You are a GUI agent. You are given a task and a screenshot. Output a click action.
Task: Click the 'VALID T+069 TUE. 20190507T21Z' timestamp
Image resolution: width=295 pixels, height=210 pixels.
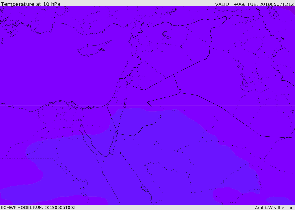click(254, 4)
